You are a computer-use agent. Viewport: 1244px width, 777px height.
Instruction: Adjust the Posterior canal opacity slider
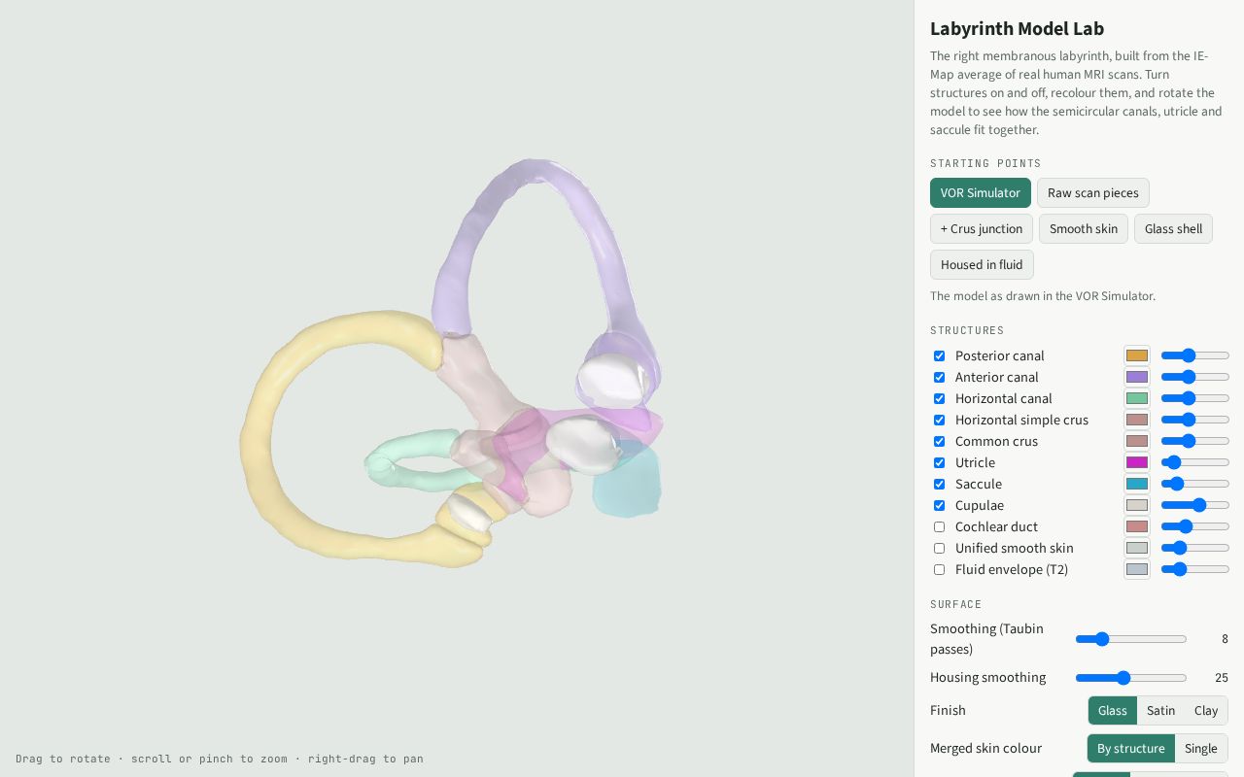click(1195, 355)
